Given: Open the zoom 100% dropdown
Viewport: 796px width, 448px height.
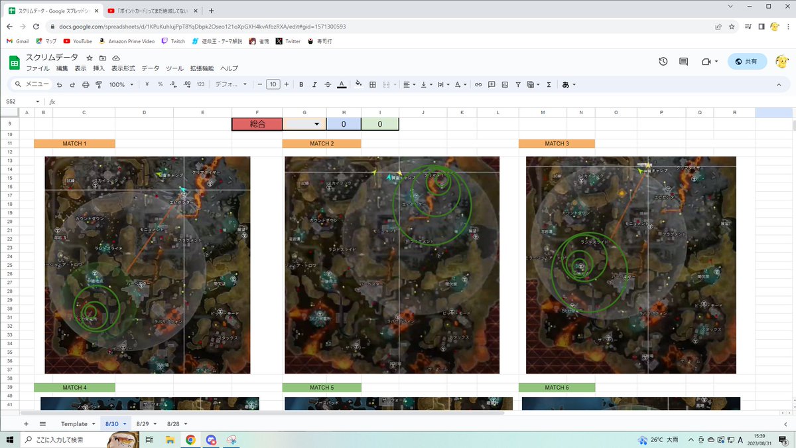Looking at the screenshot, I should (121, 85).
